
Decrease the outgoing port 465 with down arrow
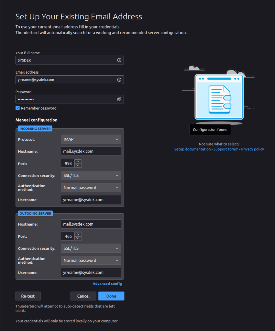pyautogui.click(x=78, y=238)
